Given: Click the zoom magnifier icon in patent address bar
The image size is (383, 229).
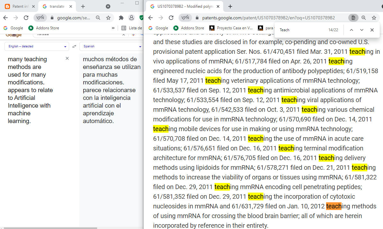Looking at the screenshot, I should click(364, 18).
